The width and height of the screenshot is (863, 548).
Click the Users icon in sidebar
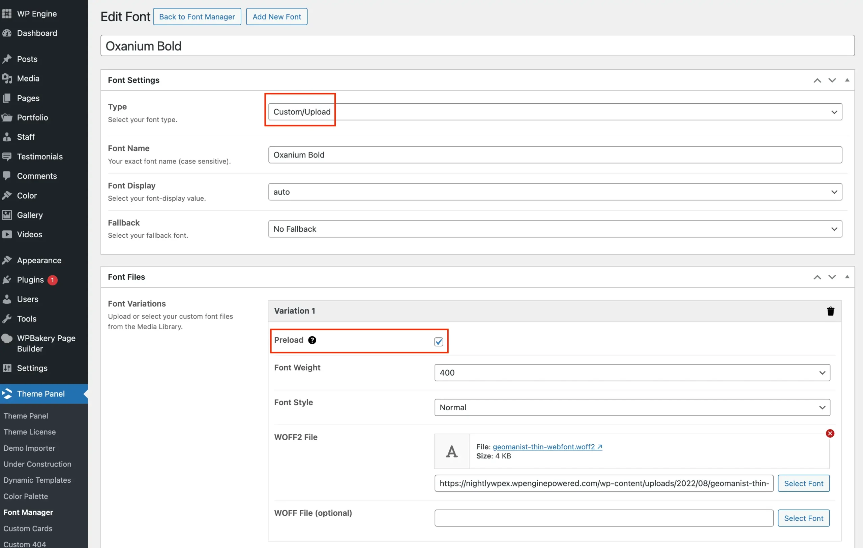(x=7, y=299)
